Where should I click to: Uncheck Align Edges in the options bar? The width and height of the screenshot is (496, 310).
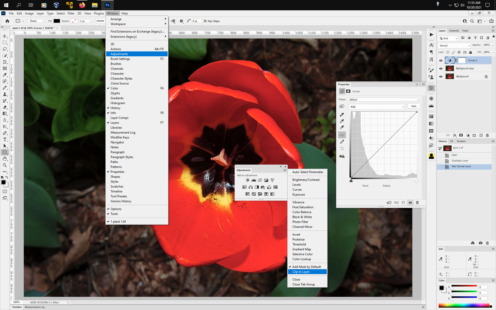tap(205, 21)
